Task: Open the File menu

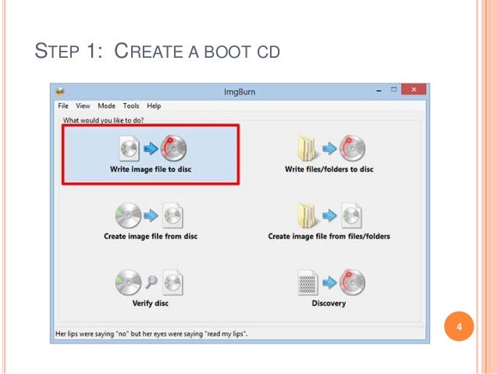Action: click(63, 106)
